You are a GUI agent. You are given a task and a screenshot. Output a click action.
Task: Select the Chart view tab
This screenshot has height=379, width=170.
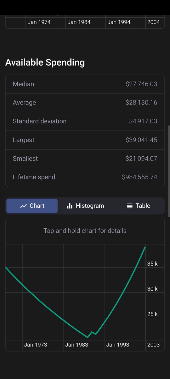[32, 206]
